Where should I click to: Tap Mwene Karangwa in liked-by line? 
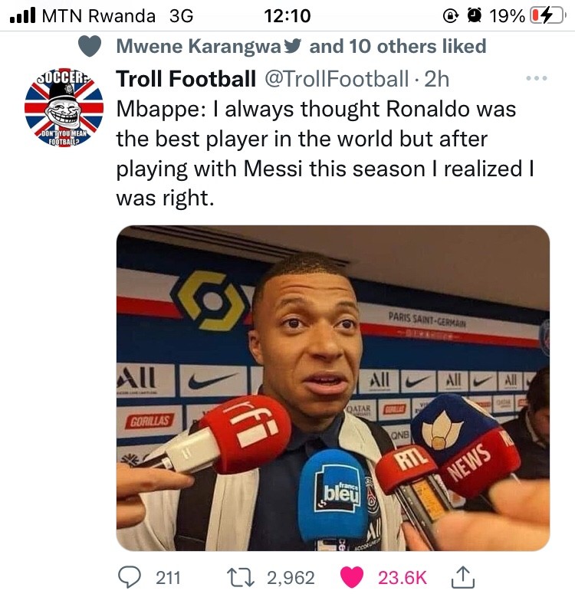click(199, 46)
